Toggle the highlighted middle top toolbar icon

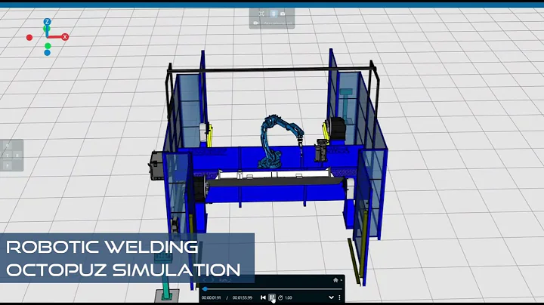[x=274, y=14]
